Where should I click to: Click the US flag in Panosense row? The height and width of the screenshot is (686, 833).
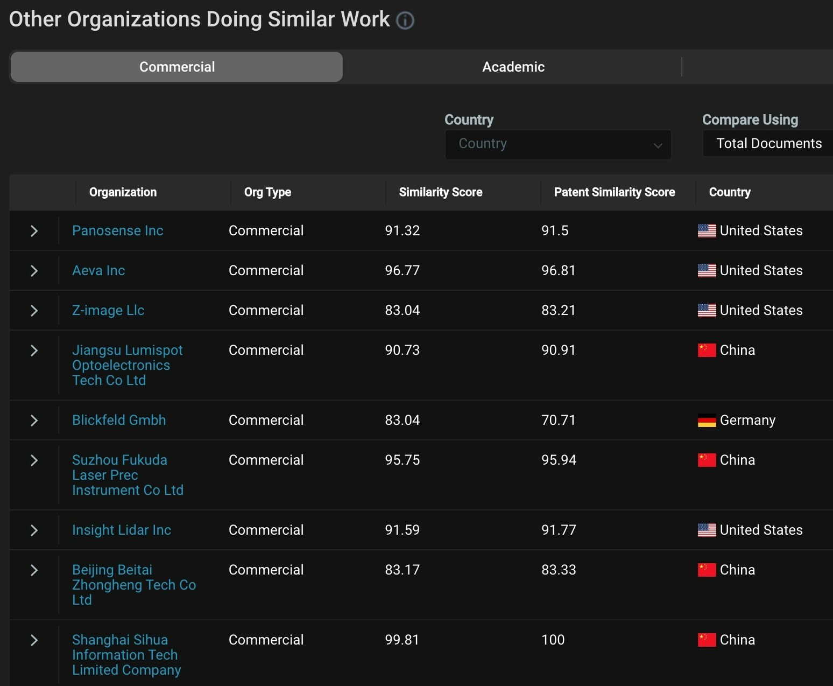pyautogui.click(x=707, y=230)
